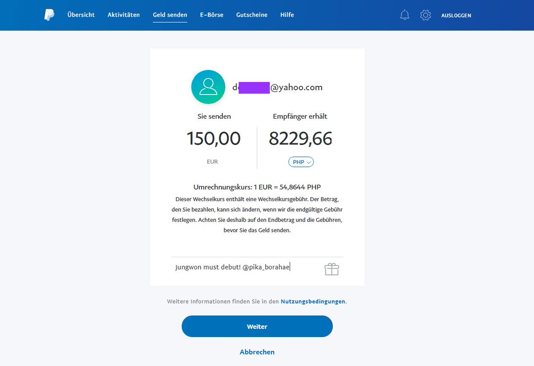The height and width of the screenshot is (366, 534).
Task: Click the Umrechnungskurs exchange rate text
Action: (x=257, y=187)
